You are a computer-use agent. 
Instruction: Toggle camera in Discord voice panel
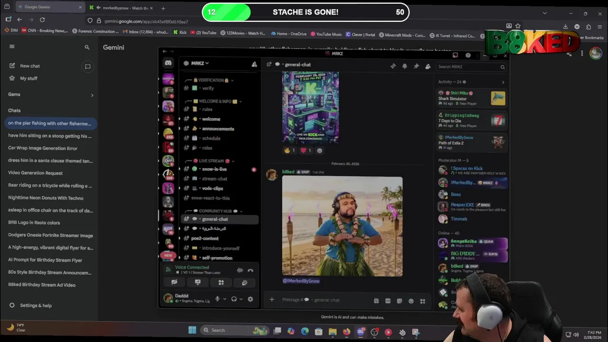tap(174, 282)
